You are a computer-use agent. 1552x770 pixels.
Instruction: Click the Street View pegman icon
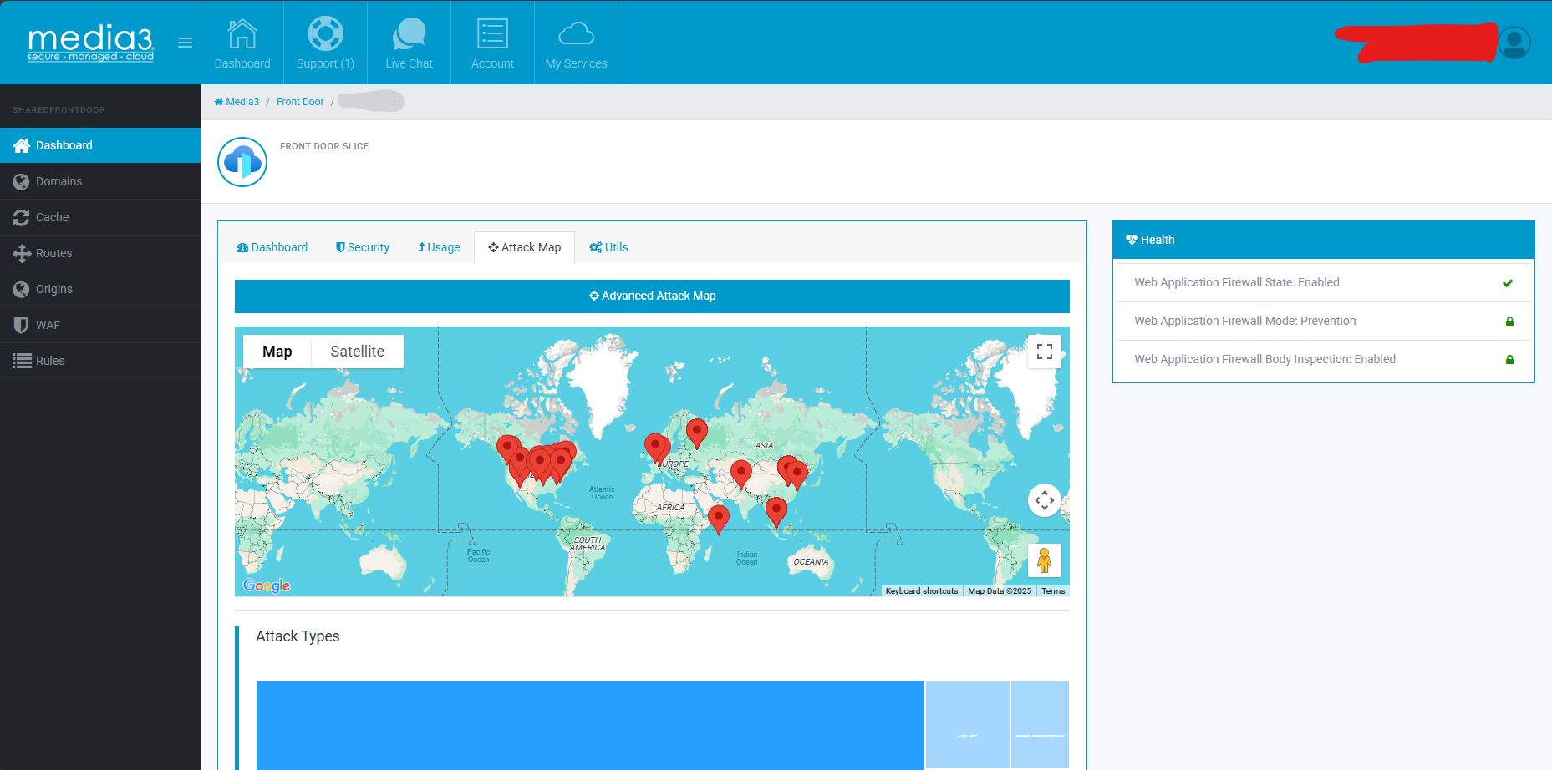point(1044,560)
